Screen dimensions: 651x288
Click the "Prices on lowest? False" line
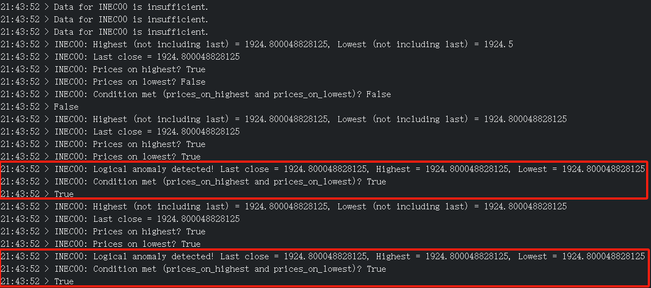tap(103, 82)
